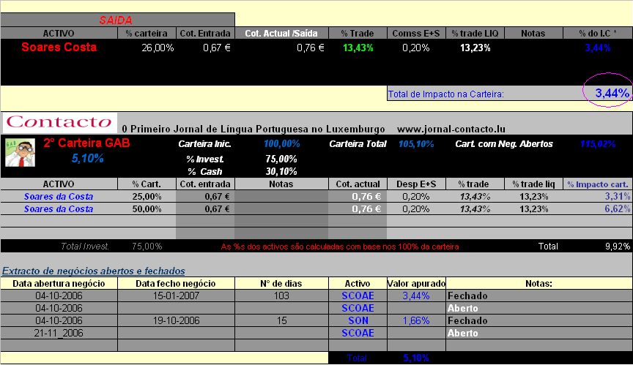Click the 'Total de Impacto na Carteira:' label

(445, 94)
